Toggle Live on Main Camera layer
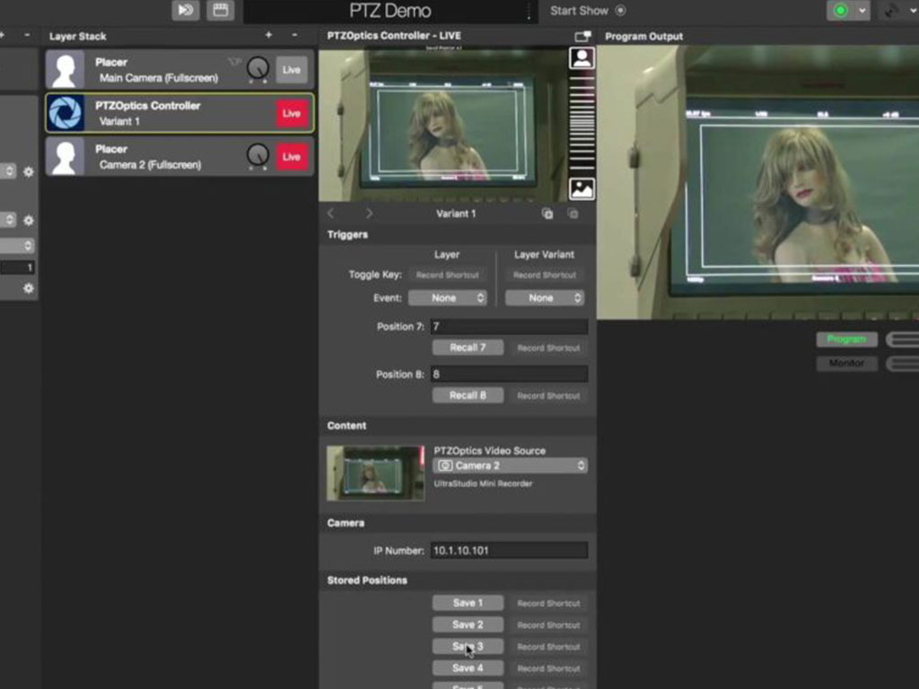 point(292,70)
